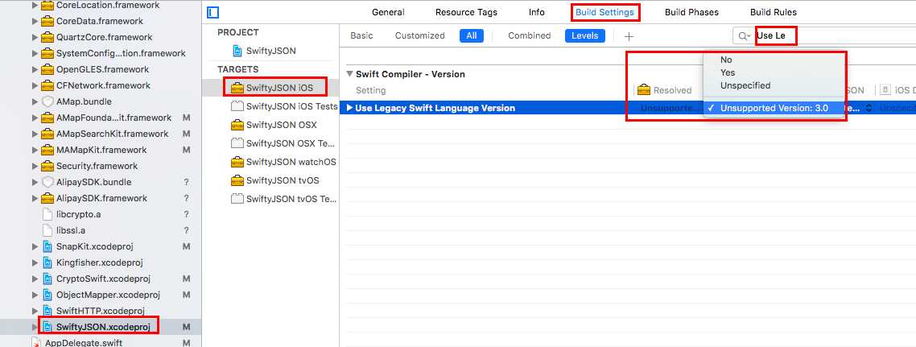Image resolution: width=916 pixels, height=347 pixels.
Task: Expand AlipaySDK.framework tree item
Action: click(x=35, y=198)
